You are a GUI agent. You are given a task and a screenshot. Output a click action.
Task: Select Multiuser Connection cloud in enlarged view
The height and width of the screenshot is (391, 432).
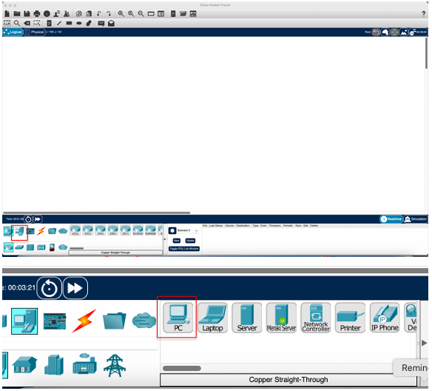tap(144, 321)
